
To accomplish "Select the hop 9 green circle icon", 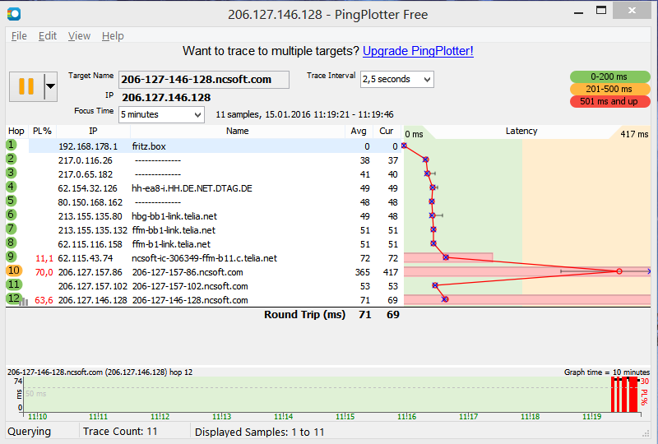I will tap(12, 257).
